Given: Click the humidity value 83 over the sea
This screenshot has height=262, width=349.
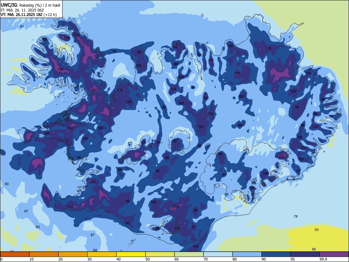Looking at the screenshot, I should [x=38, y=227].
